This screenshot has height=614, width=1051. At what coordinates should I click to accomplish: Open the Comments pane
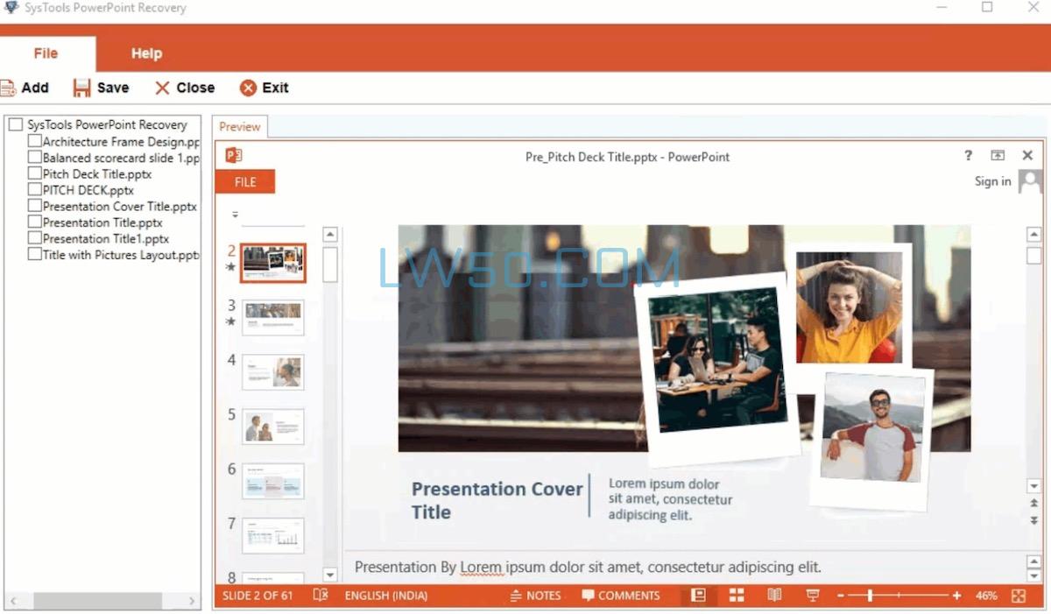[x=620, y=596]
